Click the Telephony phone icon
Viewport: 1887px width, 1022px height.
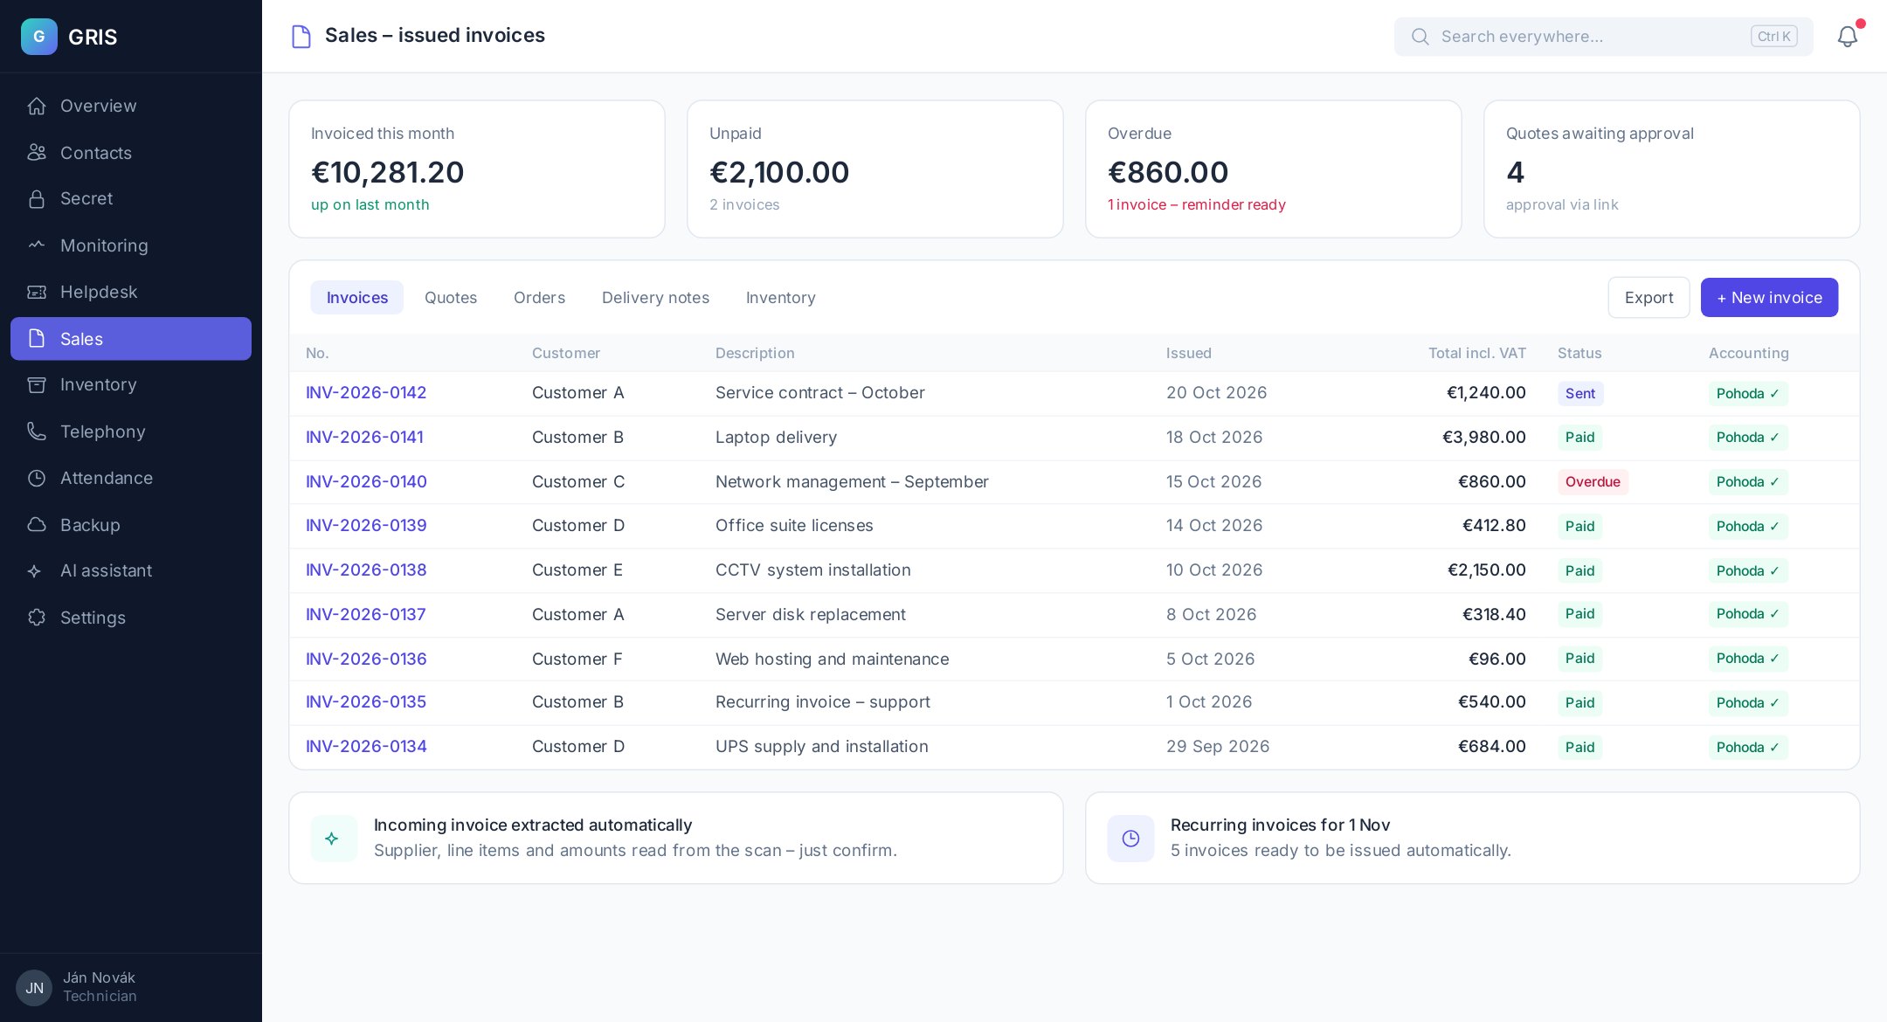click(37, 432)
